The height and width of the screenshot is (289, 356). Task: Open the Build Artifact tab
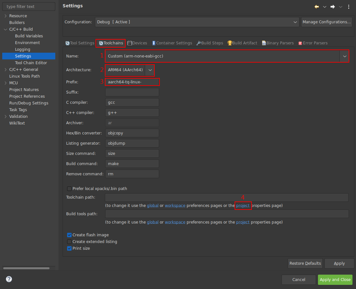(x=242, y=43)
